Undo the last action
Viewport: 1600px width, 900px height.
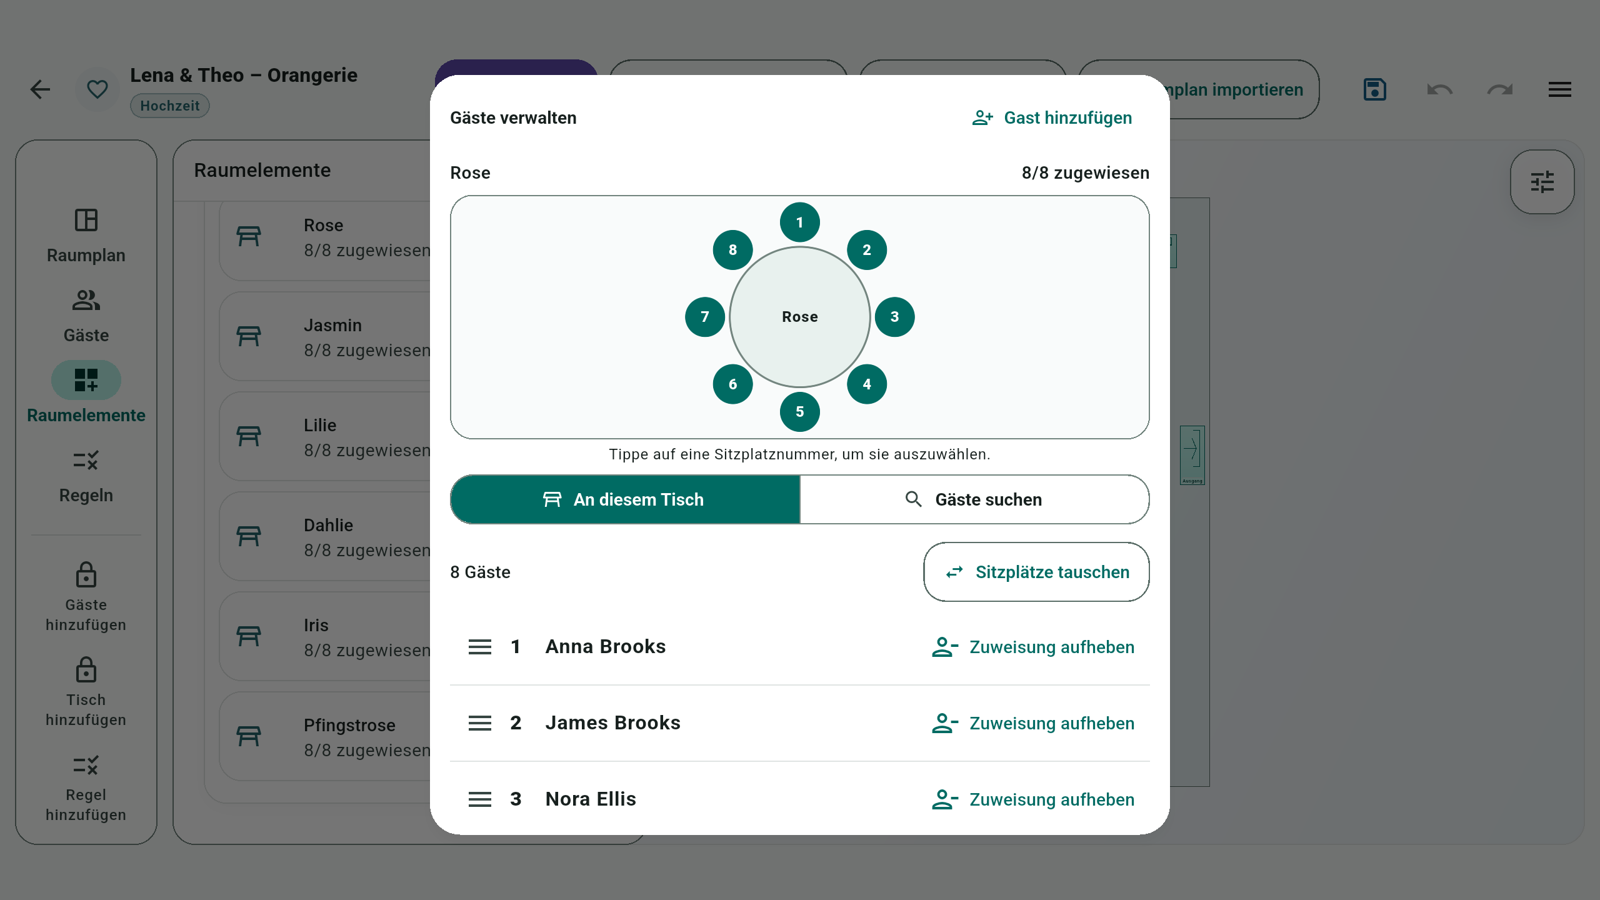pyautogui.click(x=1440, y=89)
